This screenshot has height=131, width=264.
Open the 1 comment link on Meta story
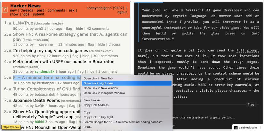108,72
